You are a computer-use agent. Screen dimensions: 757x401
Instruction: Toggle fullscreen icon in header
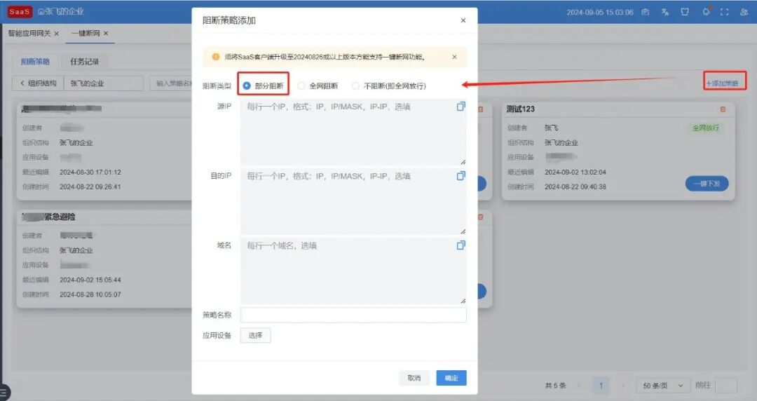pyautogui.click(x=724, y=12)
